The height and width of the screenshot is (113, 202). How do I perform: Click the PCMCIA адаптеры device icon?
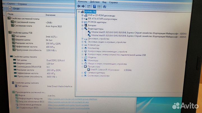(x=86, y=22)
